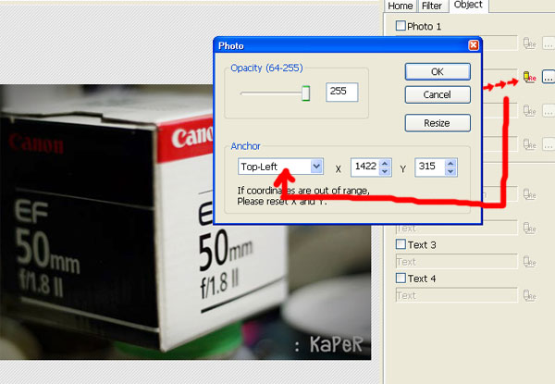Increase the Anchor Y value with up arrow
Viewport: 555px width, 384px height.
pyautogui.click(x=450, y=163)
